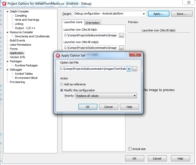Select Linking tree item
196x165 pixels.
point(19,24)
